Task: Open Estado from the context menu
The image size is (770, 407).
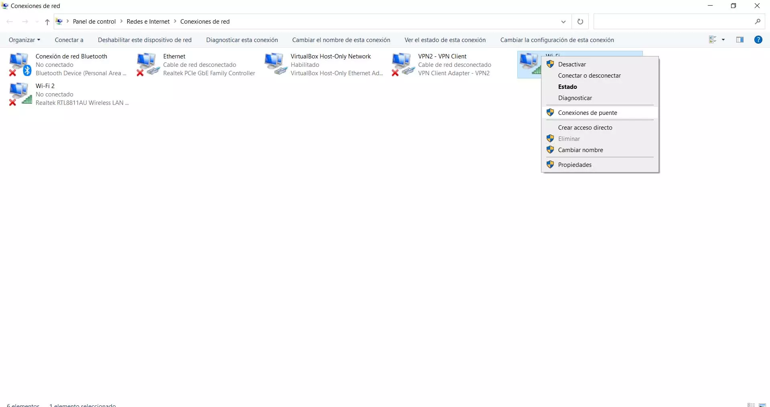Action: [x=600, y=87]
